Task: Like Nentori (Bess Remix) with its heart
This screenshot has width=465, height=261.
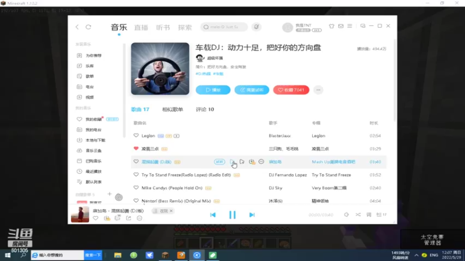Action: click(x=136, y=201)
